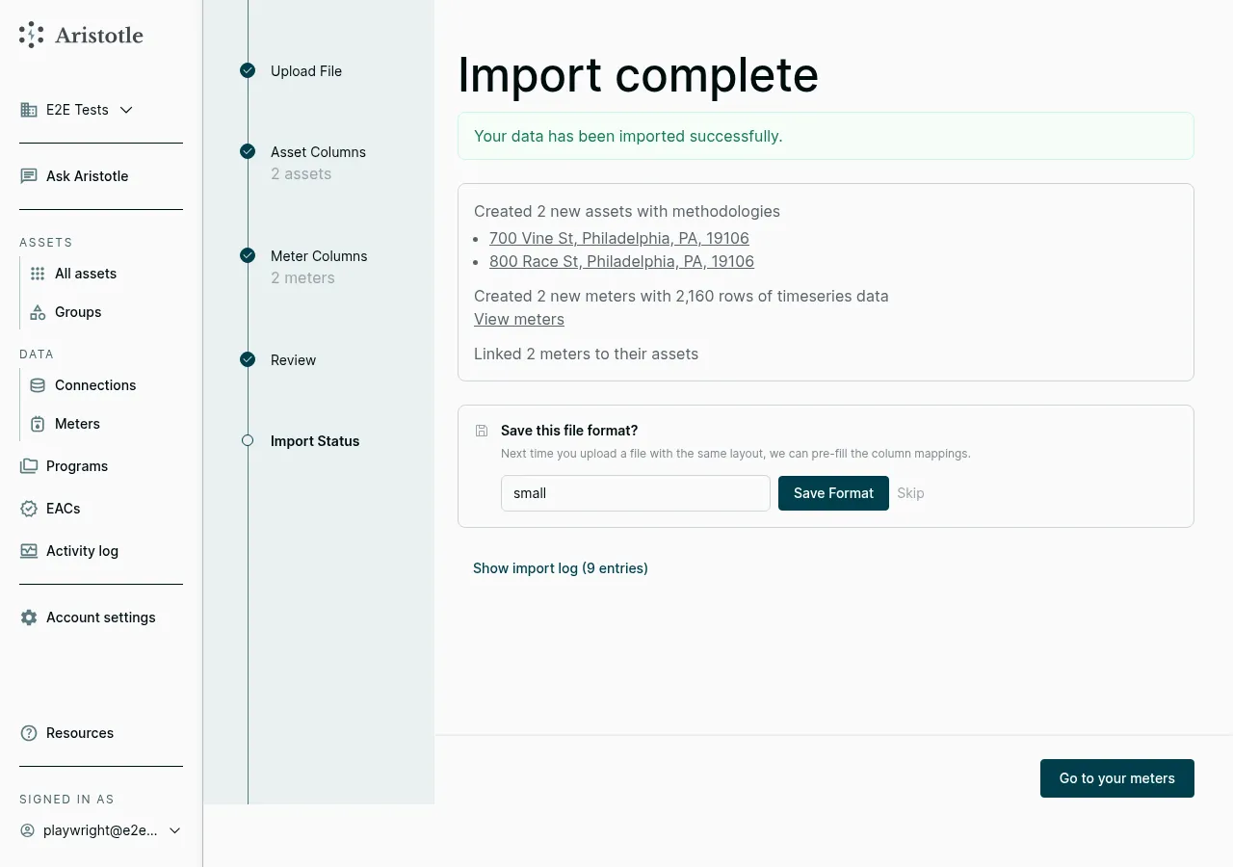1233x867 pixels.
Task: Open Programs in the sidebar
Action: 77,466
